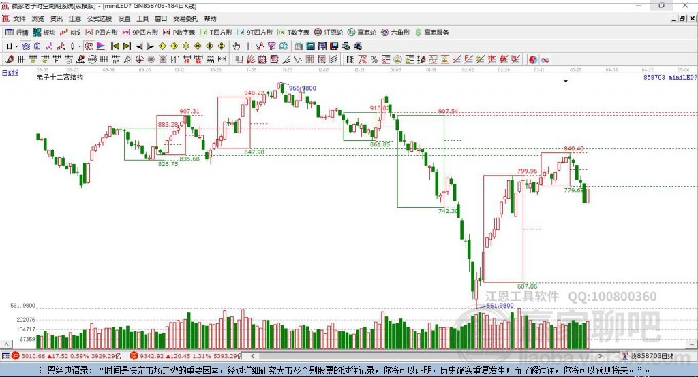Open 赢家服务 service link
This screenshot has height=377, width=698.
[431, 33]
